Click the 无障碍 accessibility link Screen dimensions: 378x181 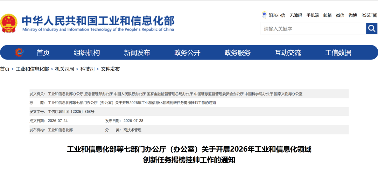coord(296,15)
